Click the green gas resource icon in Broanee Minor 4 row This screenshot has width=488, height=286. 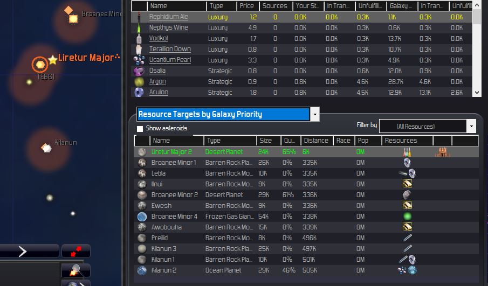(x=407, y=217)
